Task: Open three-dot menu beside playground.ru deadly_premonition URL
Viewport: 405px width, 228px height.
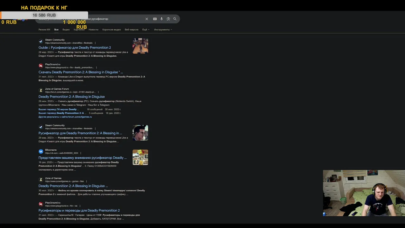Action: 97,67
